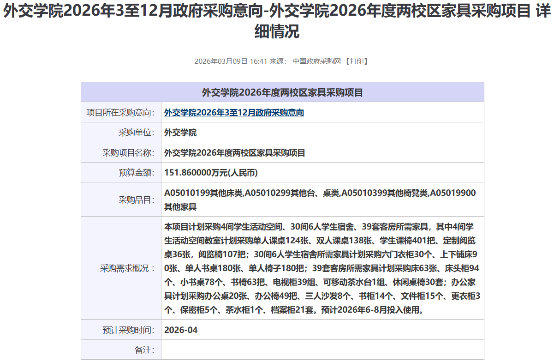Click the empty 备注 remarks value cell
Viewport: 554px width, 363px height.
tap(322, 350)
